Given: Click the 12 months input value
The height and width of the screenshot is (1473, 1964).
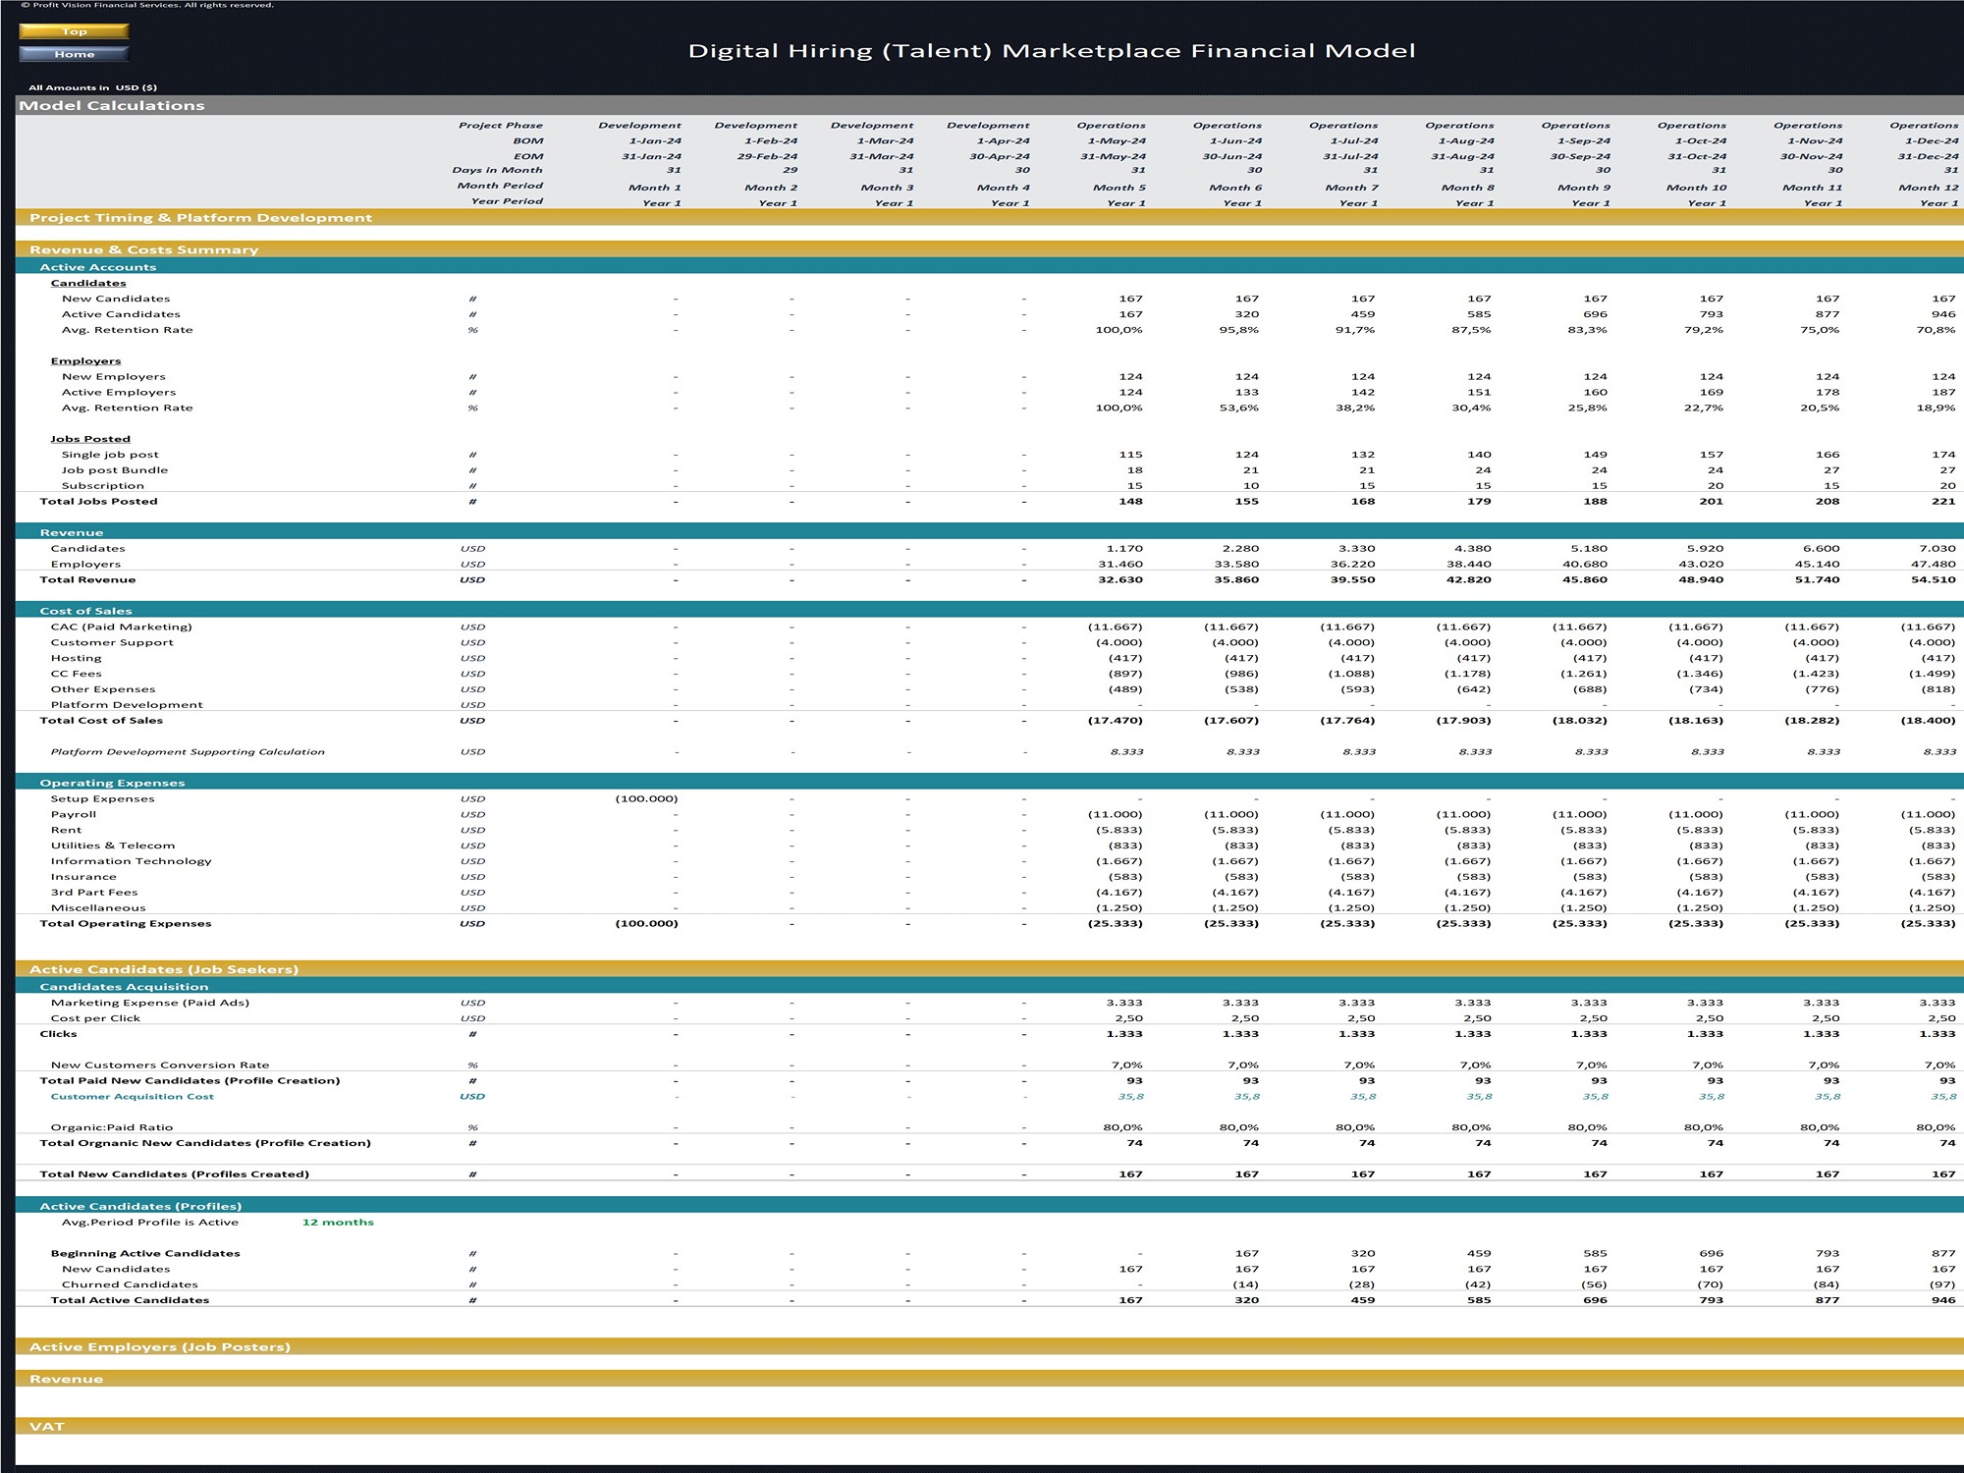Looking at the screenshot, I should point(338,1223).
